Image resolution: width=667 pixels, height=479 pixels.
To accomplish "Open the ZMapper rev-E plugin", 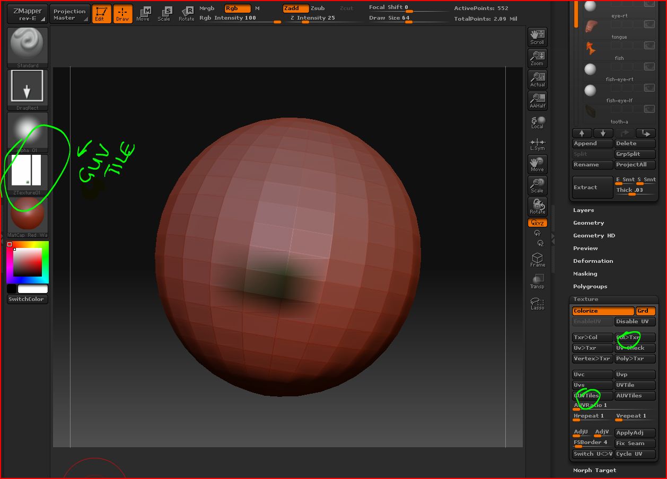I will click(27, 14).
